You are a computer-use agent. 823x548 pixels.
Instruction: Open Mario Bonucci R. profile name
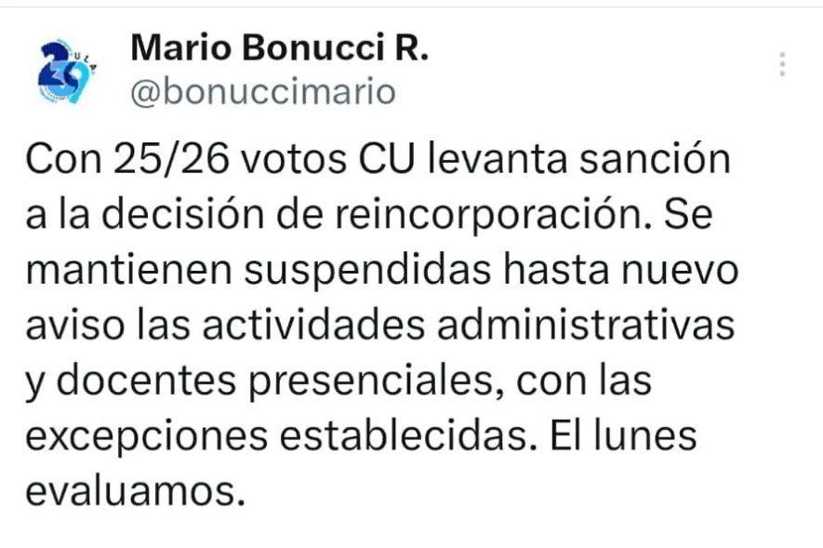tap(279, 47)
